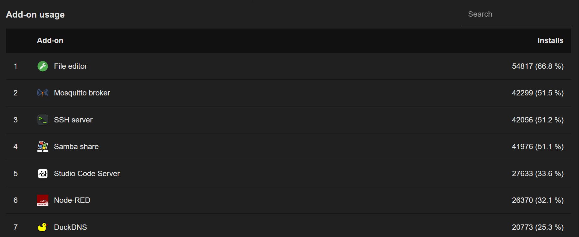Screen dimensions: 579x237
Task: Select the Node-RED name text
Action: tap(72, 200)
